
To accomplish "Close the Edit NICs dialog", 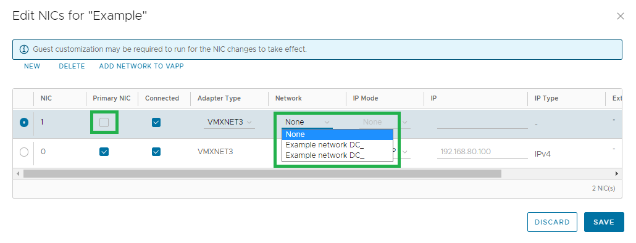I will coord(620,16).
